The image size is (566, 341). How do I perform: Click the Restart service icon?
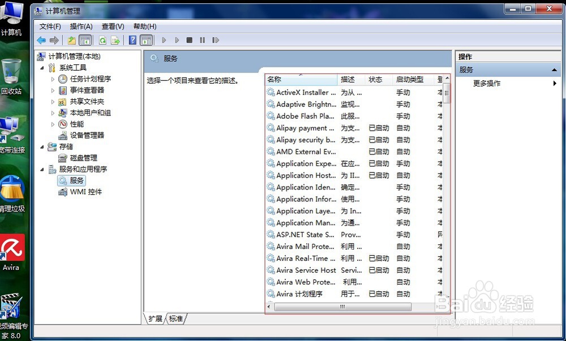[216, 40]
